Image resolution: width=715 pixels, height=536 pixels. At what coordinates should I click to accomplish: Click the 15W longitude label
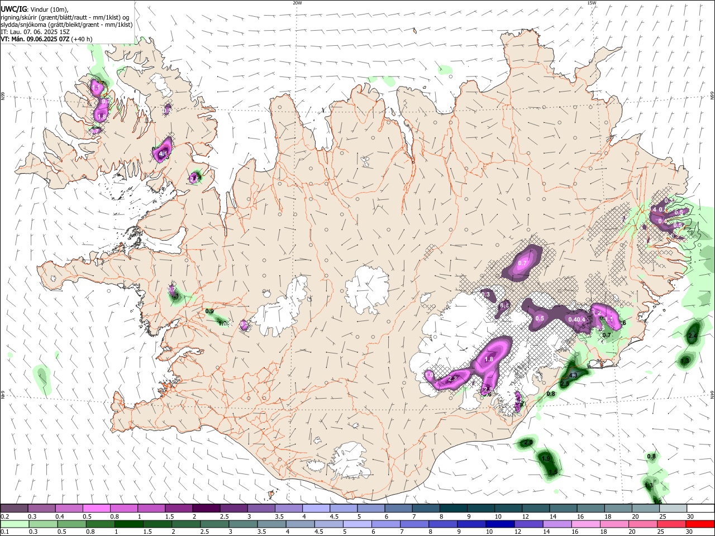click(x=592, y=3)
